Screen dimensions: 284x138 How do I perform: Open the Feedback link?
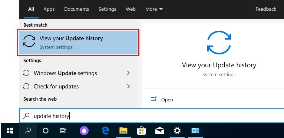click(266, 9)
